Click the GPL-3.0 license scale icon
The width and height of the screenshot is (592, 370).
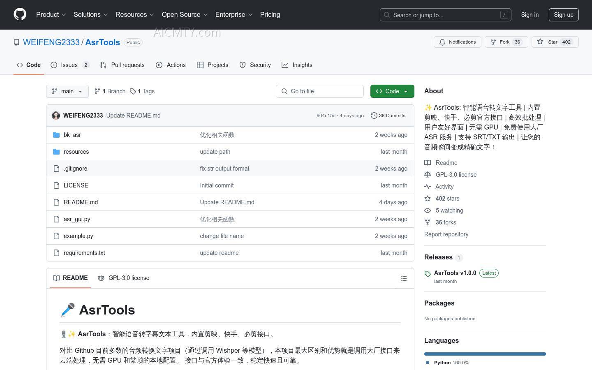point(428,174)
